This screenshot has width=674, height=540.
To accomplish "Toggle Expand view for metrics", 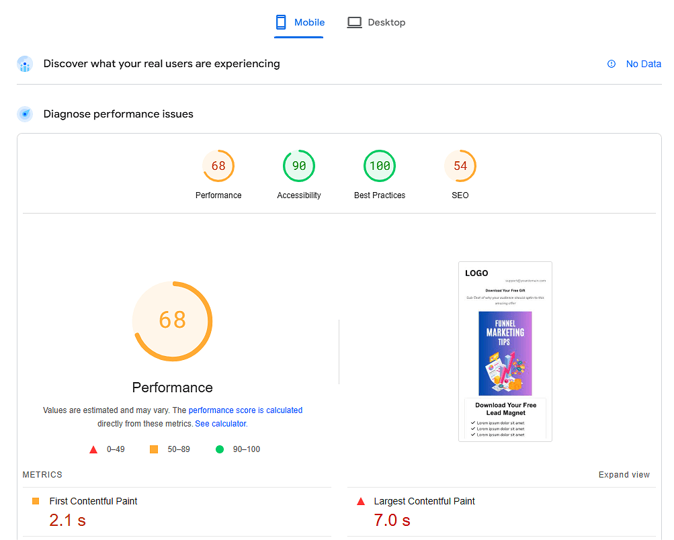I will click(x=624, y=475).
